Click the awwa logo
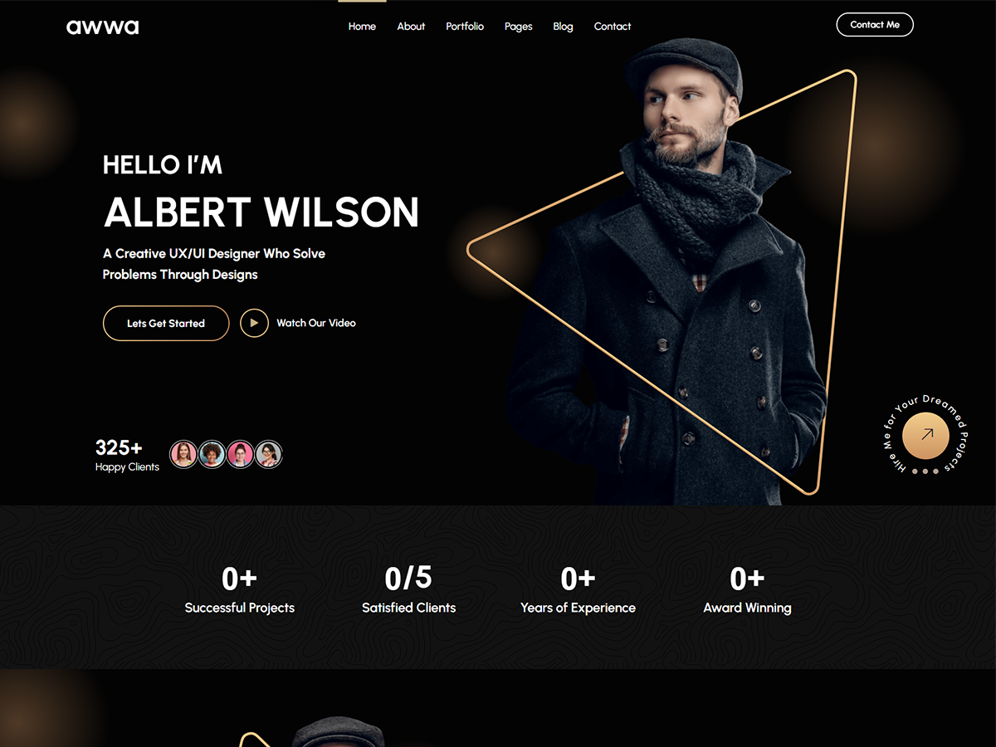Viewport: 996px width, 747px height. coord(103,27)
